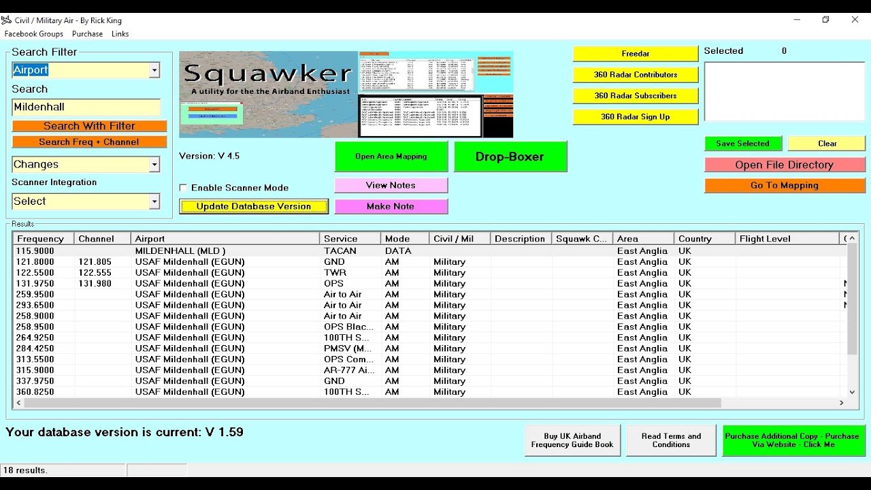The width and height of the screenshot is (871, 490).
Task: Open the Drop-Boxer tool
Action: pos(510,157)
